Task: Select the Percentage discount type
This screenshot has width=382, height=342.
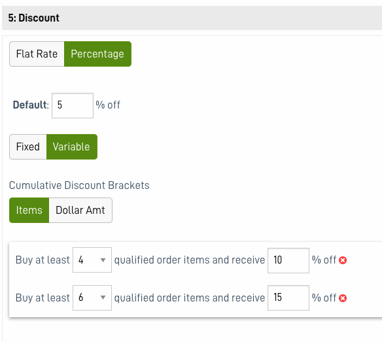Action: (x=97, y=54)
